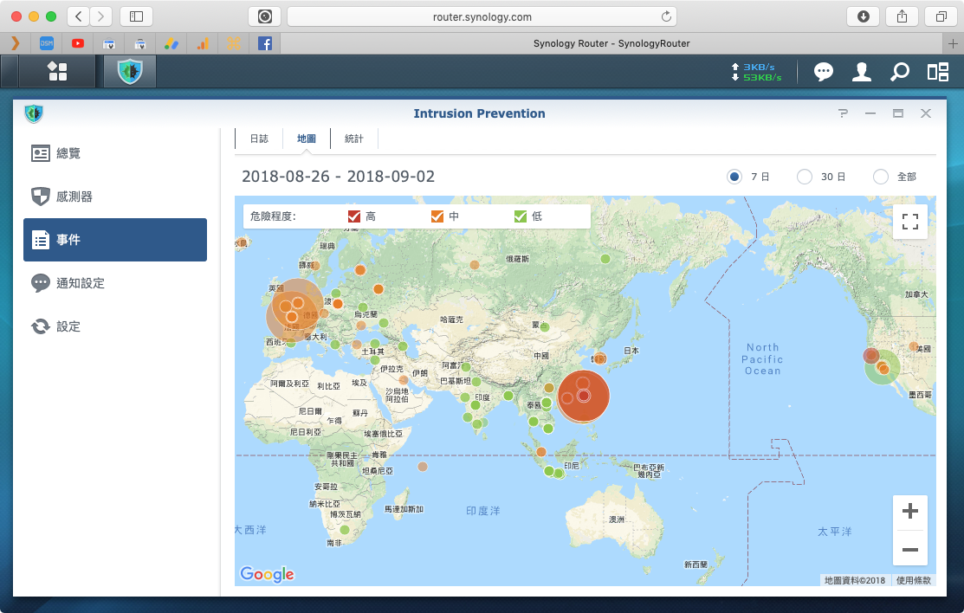Screen dimensions: 964x613
Task: Open help question mark in Intrusion Prevention
Action: coord(843,113)
